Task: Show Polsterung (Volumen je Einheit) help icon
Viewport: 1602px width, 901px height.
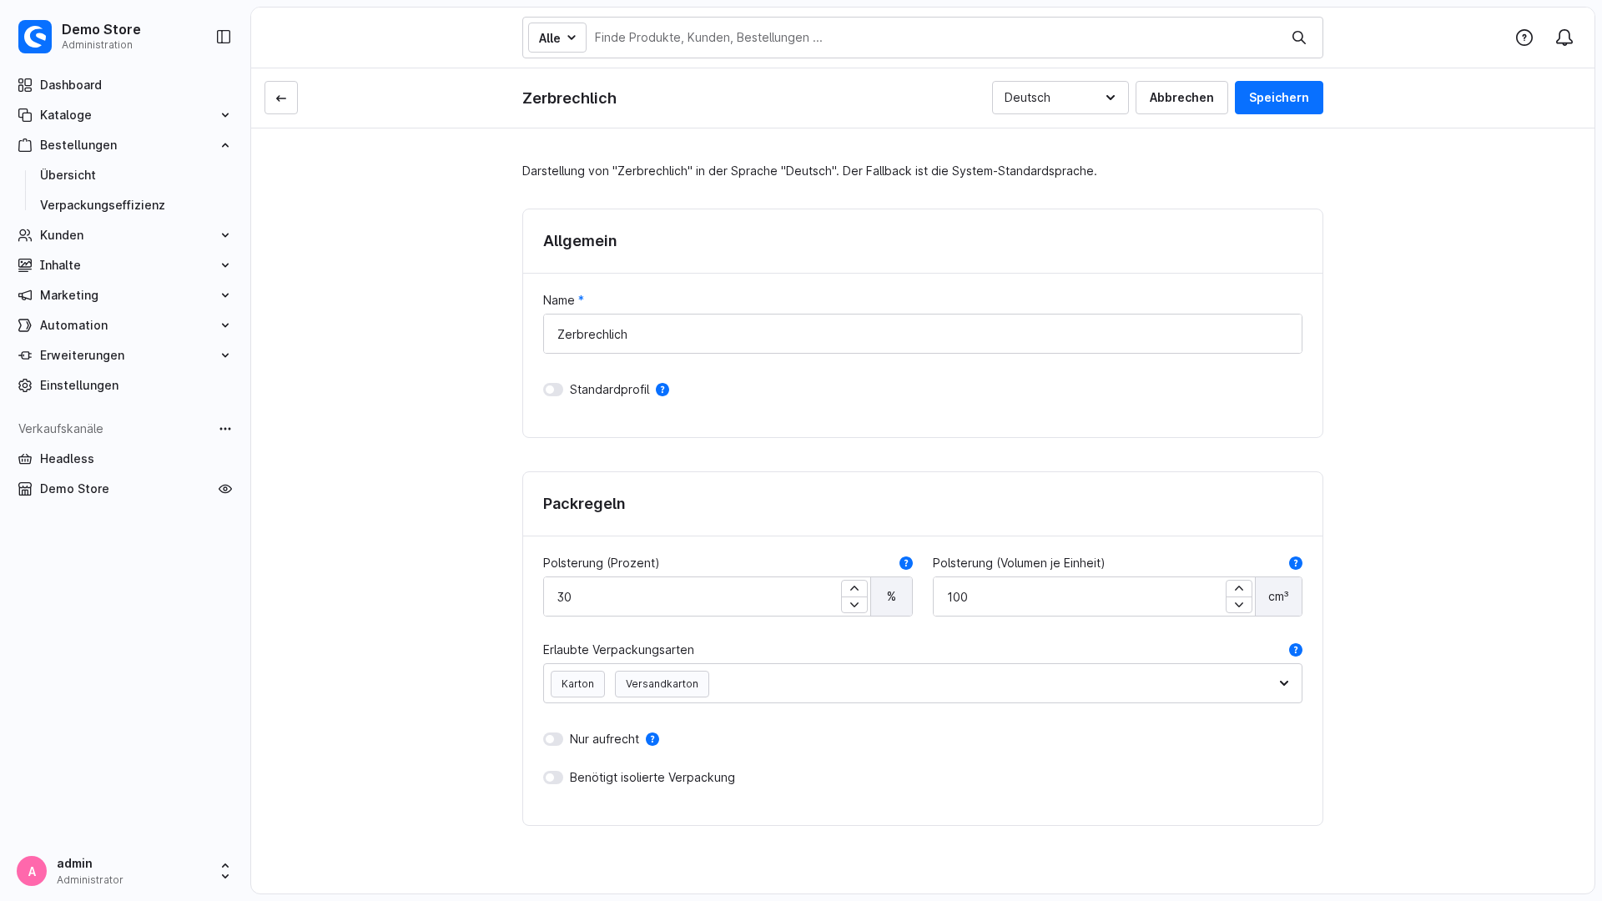Action: click(x=1296, y=563)
